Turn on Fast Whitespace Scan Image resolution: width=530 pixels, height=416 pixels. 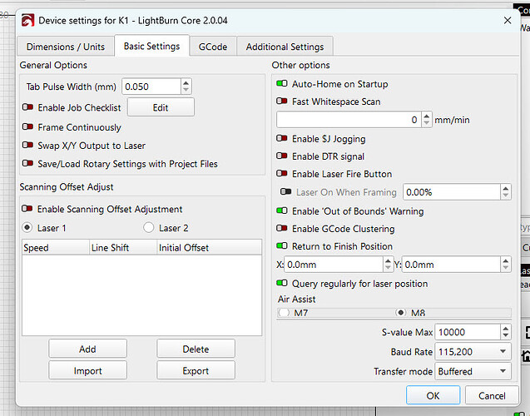(x=283, y=102)
